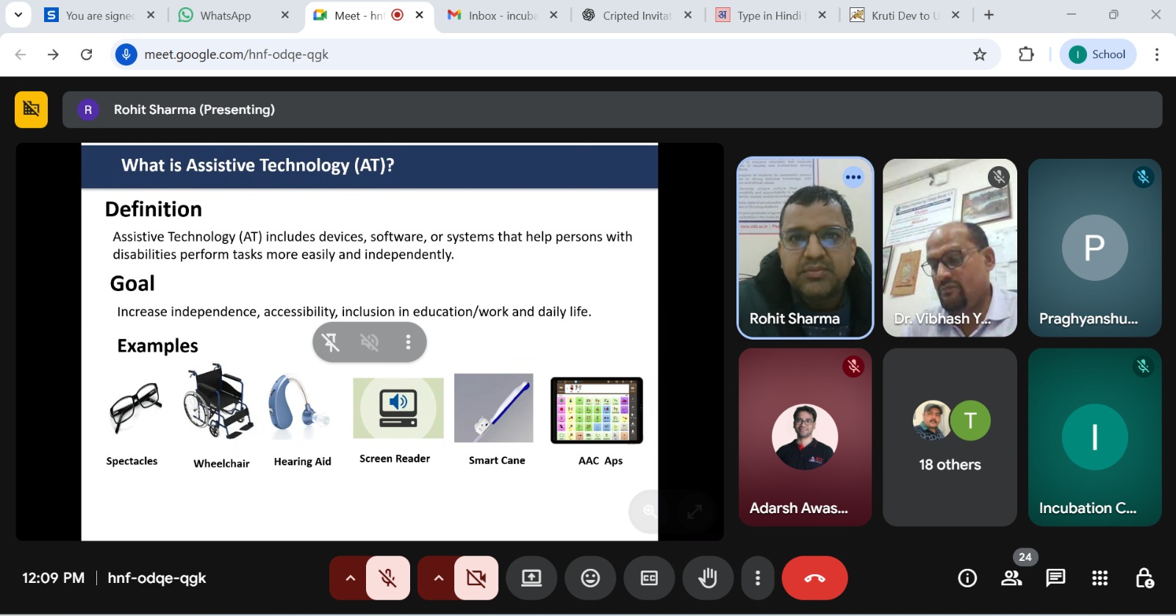Click the red leave call button
This screenshot has height=616, width=1176.
814,579
